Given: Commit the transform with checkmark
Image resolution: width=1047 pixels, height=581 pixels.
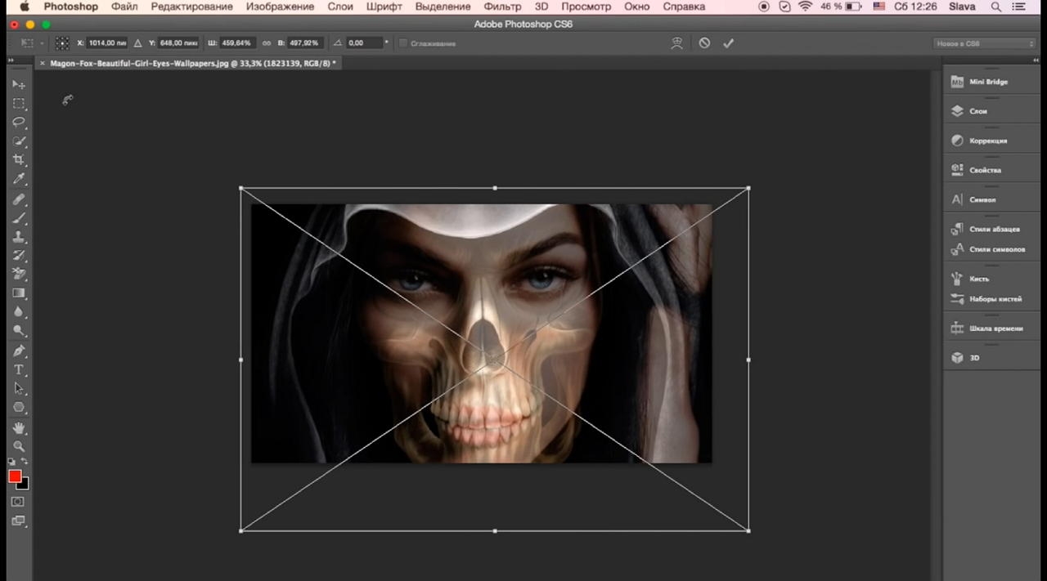Looking at the screenshot, I should [728, 43].
